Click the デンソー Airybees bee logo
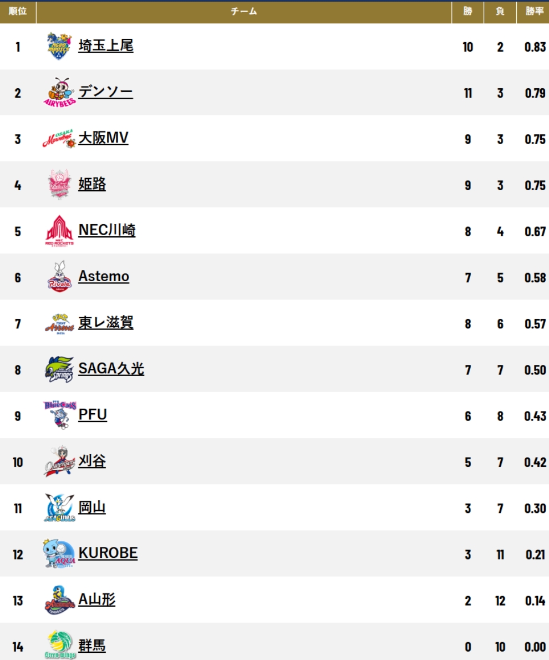 pyautogui.click(x=59, y=92)
